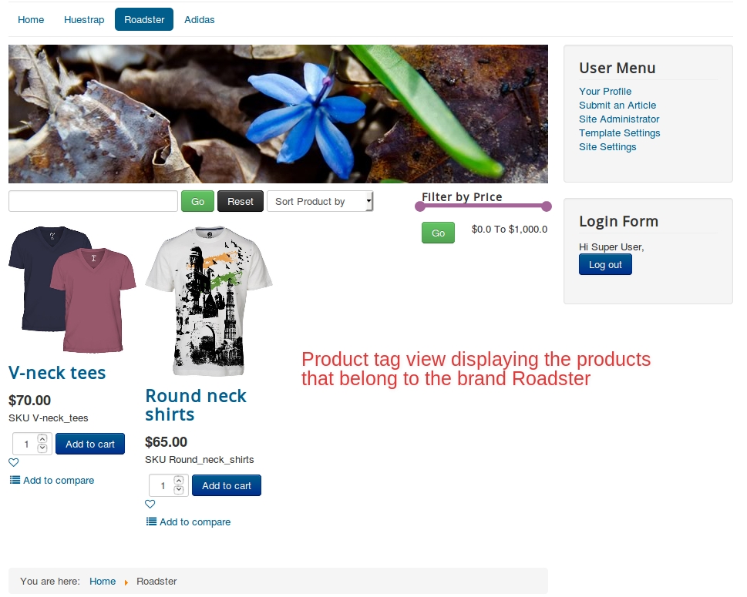Go to the Home menu item
747x597 pixels.
click(31, 20)
